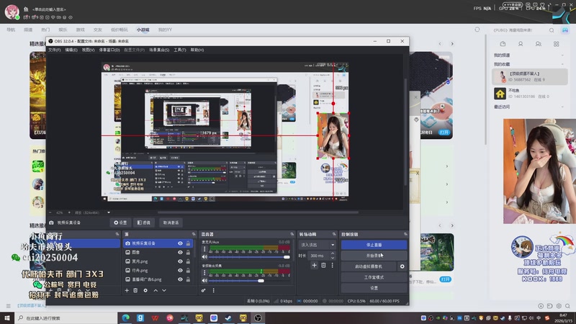Move selected source up with arrow icon
Screen dimensions: 576x324
(x=155, y=290)
